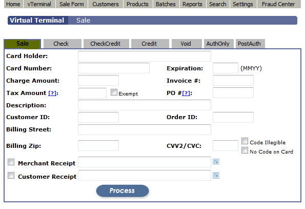Open the Reports menu item

pos(192,4)
